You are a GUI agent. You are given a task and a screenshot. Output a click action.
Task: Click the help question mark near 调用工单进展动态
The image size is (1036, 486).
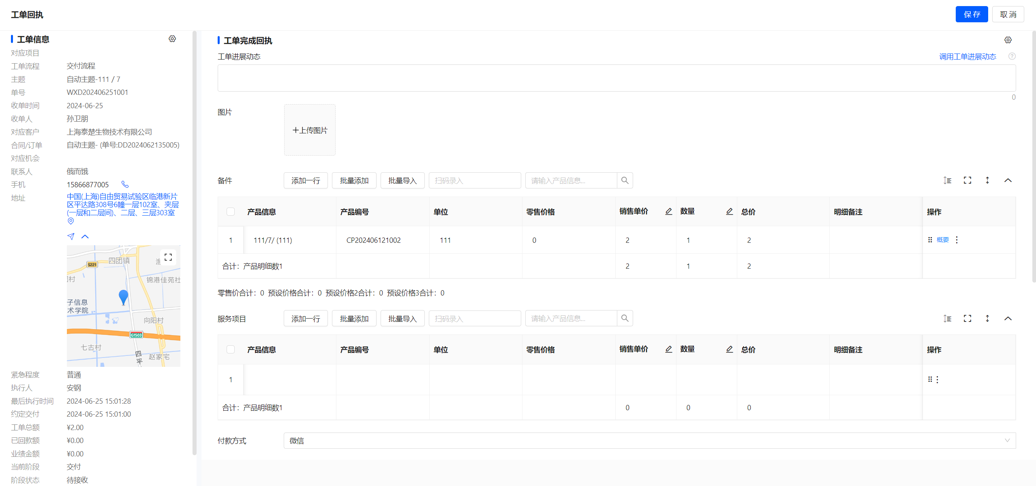point(1012,56)
